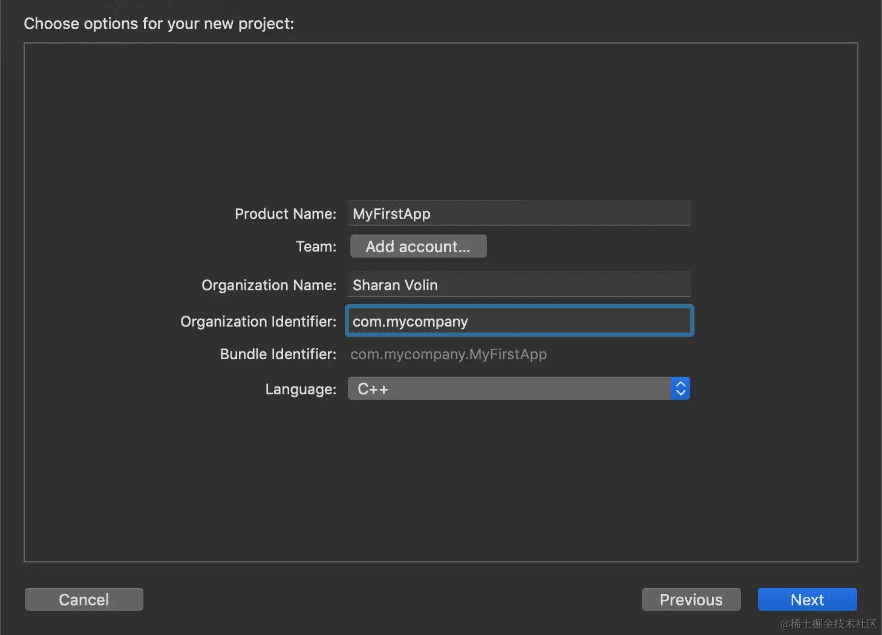Click the "Organization Identifier:" label
This screenshot has height=635, width=882.
coord(258,322)
